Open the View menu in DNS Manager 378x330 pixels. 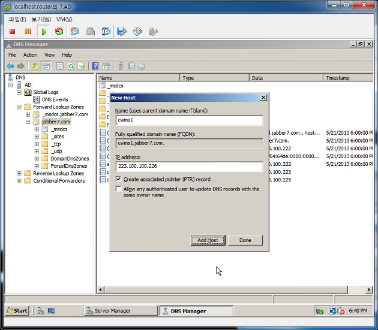[x=49, y=55]
